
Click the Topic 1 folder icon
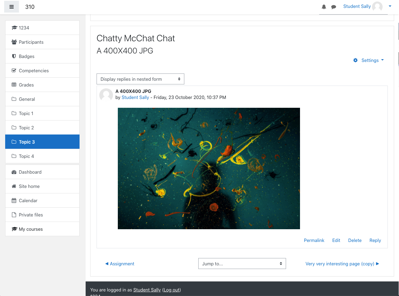[14, 113]
